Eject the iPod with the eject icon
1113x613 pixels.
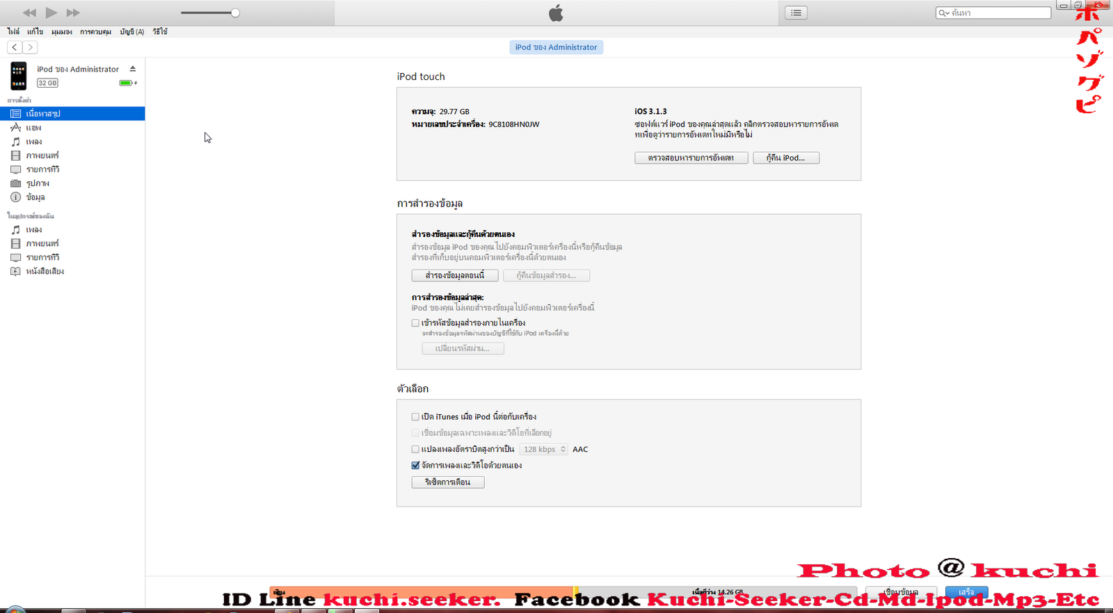pyautogui.click(x=132, y=69)
